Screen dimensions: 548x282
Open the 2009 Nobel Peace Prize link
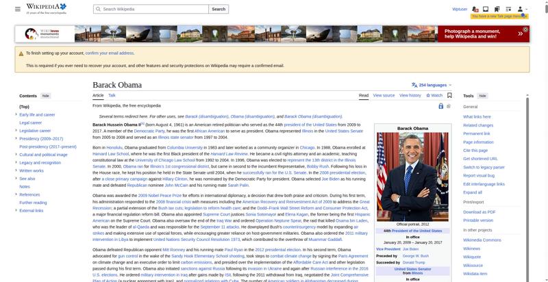click(x=160, y=196)
